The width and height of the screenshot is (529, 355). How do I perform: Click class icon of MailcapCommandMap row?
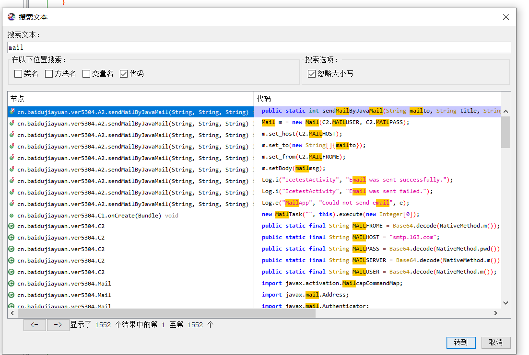[x=12, y=284]
